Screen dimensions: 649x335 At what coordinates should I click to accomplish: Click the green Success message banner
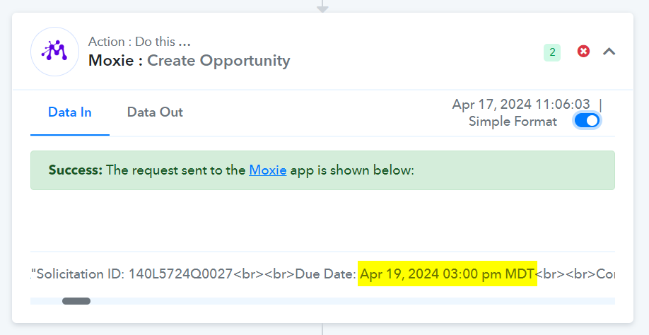tap(322, 170)
